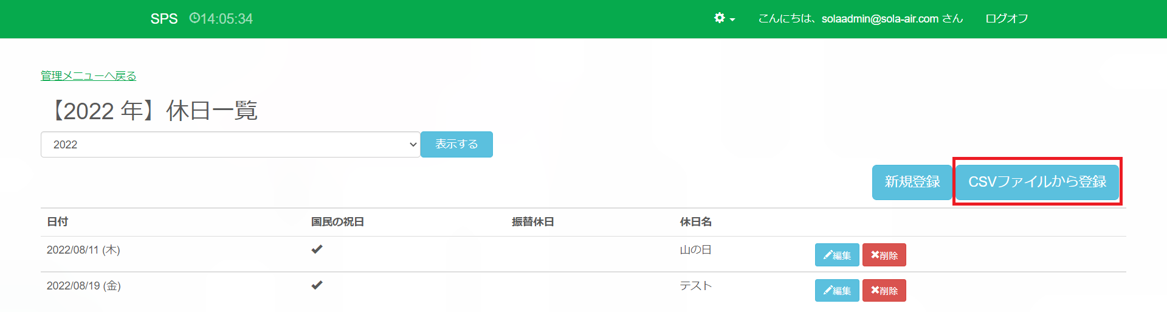Viewport: 1167px width, 312px height.
Task: Click the SPS brand title
Action: (x=164, y=19)
